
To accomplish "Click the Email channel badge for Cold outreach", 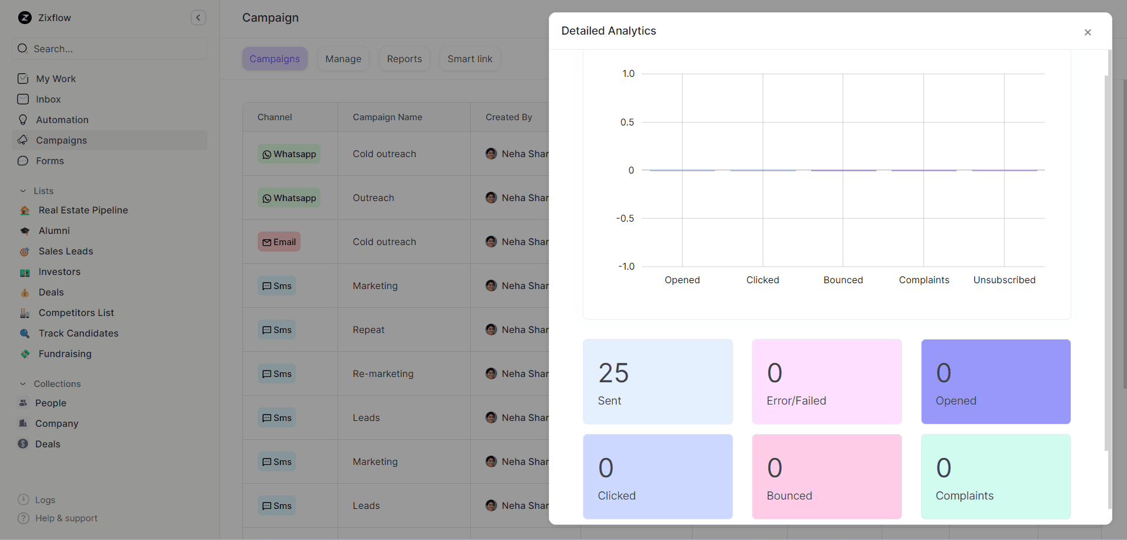I will [x=279, y=241].
